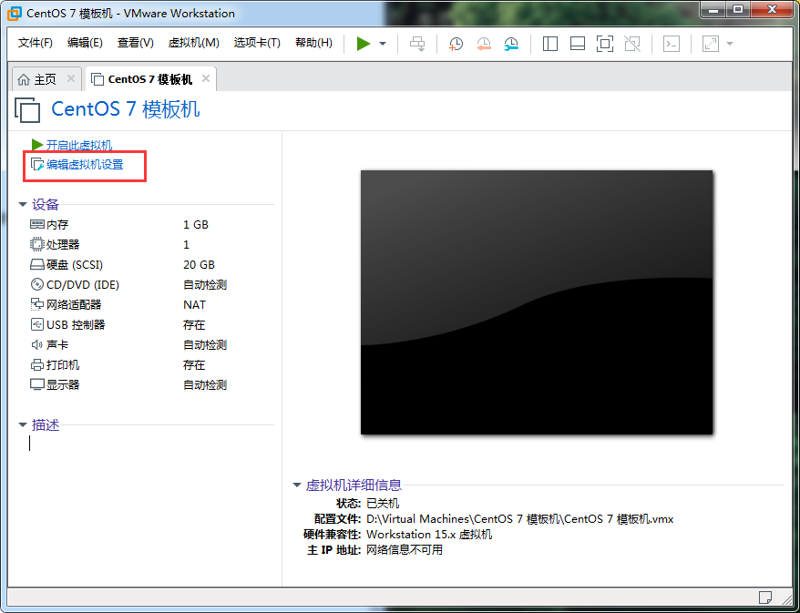Click the NAT network value

click(194, 305)
